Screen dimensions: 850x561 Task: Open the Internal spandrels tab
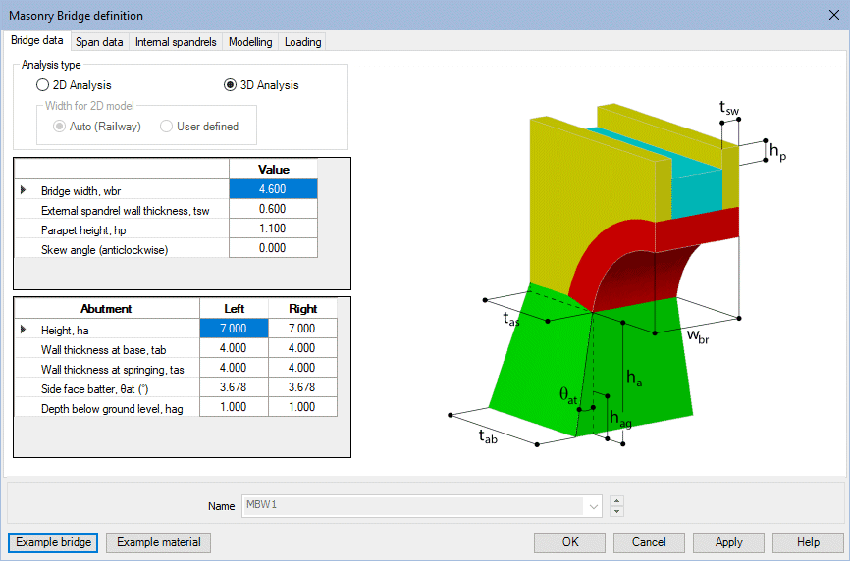(x=177, y=42)
